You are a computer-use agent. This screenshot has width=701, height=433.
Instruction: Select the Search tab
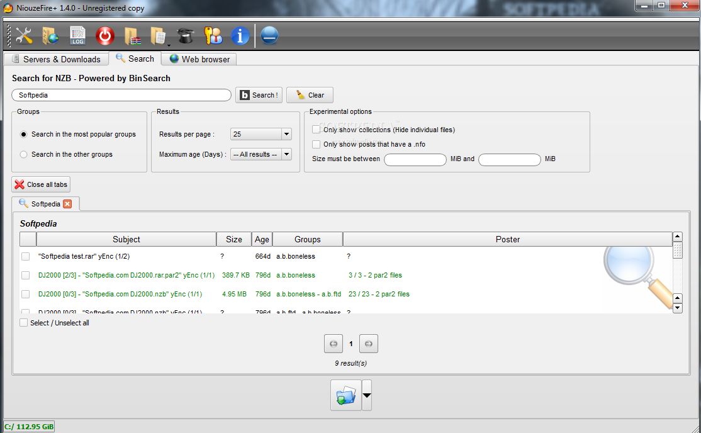pyautogui.click(x=135, y=59)
